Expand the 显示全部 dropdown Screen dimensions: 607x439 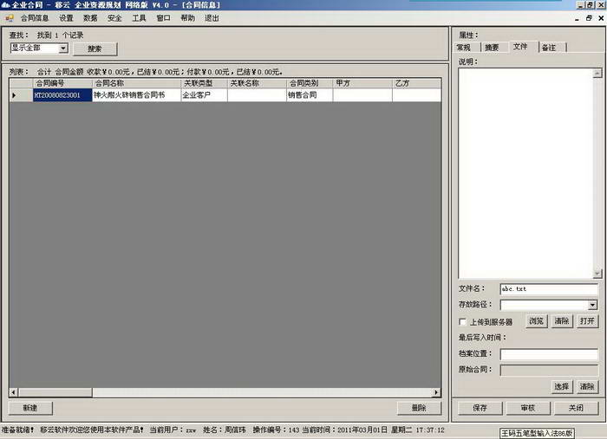63,48
